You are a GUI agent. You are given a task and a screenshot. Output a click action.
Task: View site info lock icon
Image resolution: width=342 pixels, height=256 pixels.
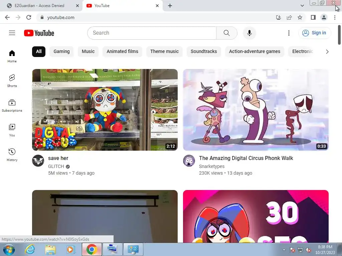click(x=42, y=17)
